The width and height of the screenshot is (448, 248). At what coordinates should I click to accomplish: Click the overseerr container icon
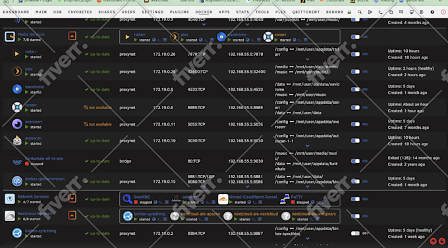(17, 124)
